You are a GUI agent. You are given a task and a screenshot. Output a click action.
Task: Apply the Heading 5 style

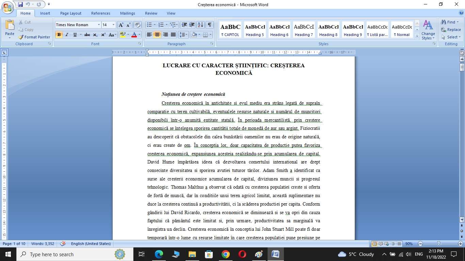click(255, 30)
